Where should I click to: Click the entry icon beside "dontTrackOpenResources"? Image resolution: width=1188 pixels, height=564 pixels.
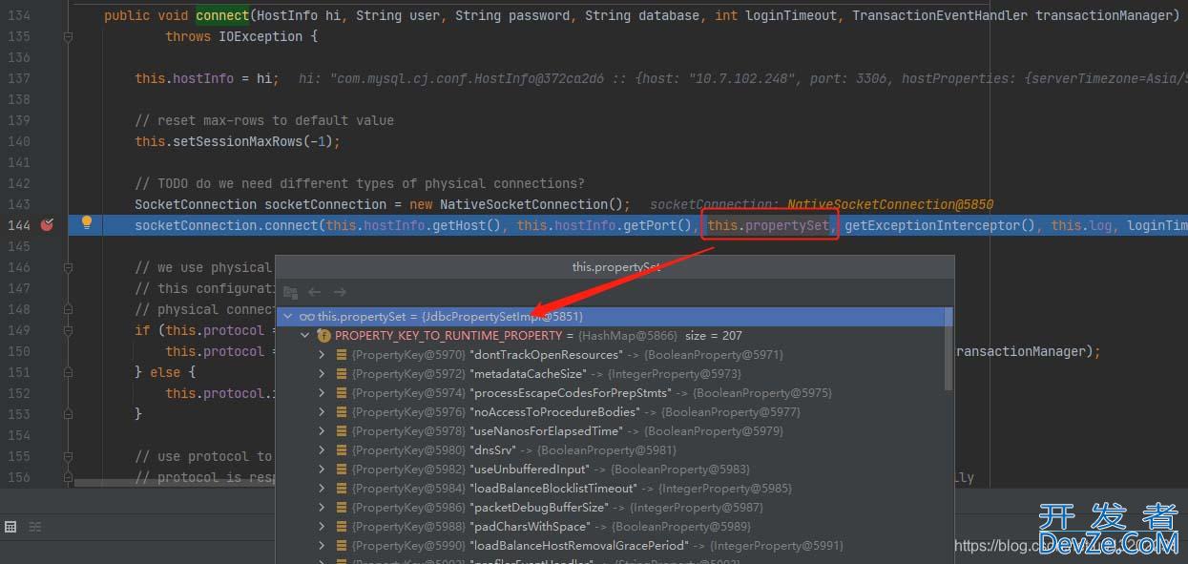click(x=342, y=355)
